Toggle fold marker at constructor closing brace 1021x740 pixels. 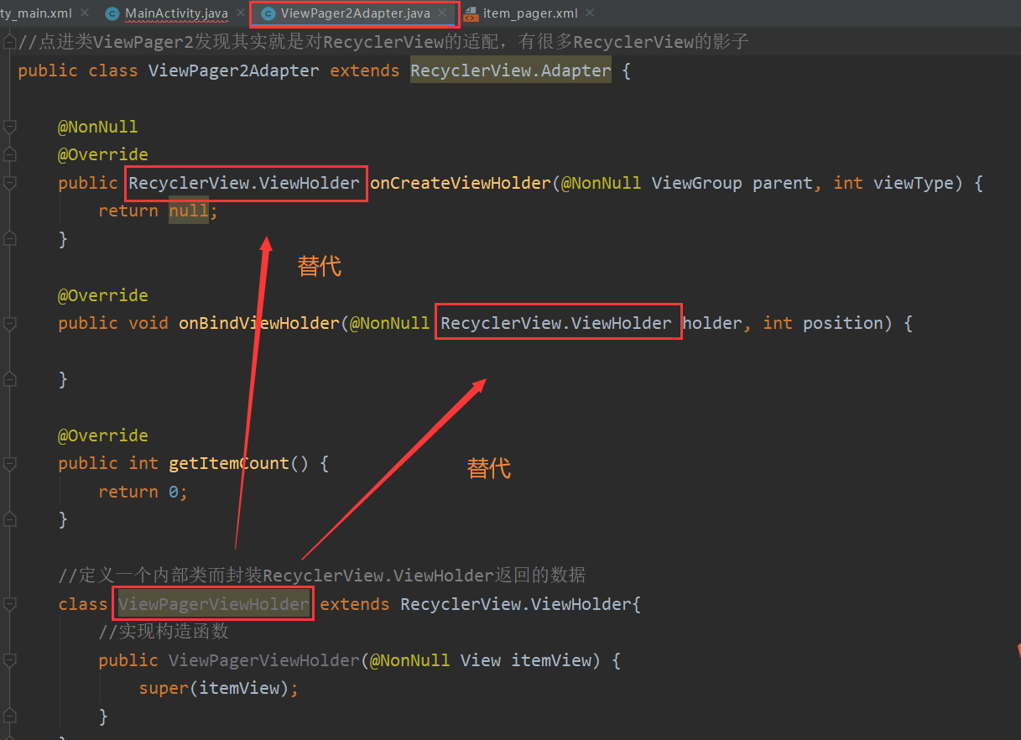10,717
